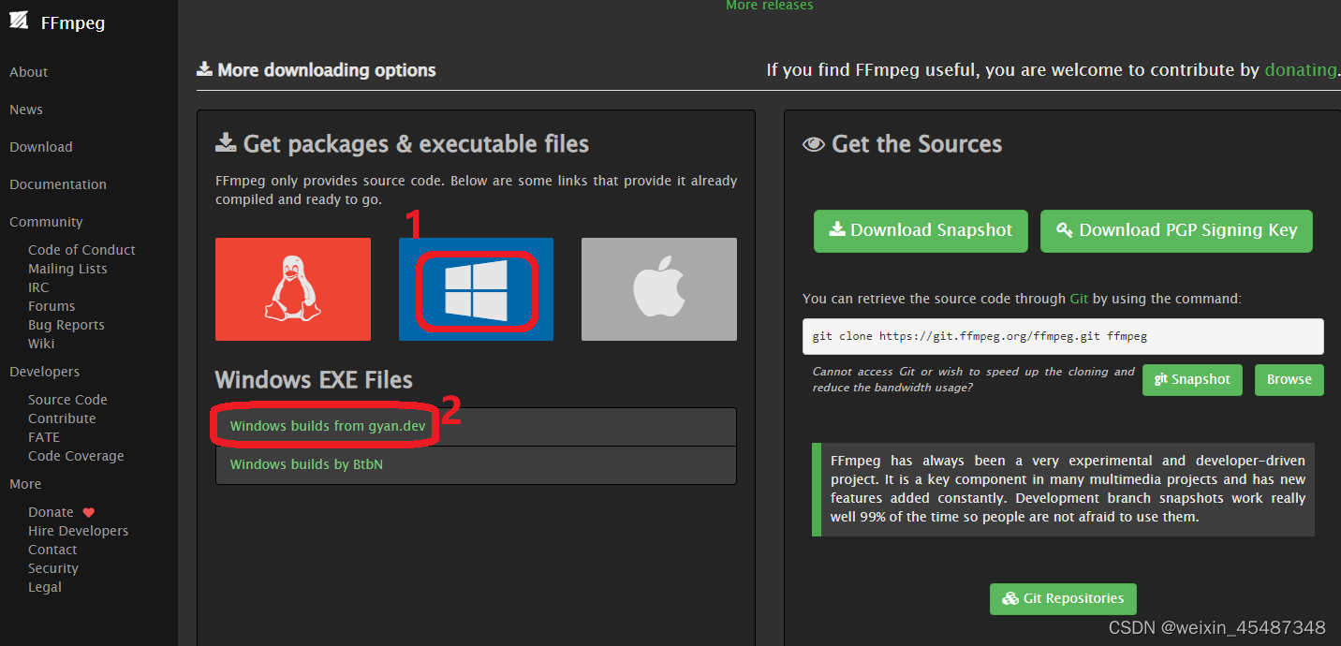This screenshot has height=646, width=1341.
Task: Open Wiki sidebar link
Action: point(41,344)
